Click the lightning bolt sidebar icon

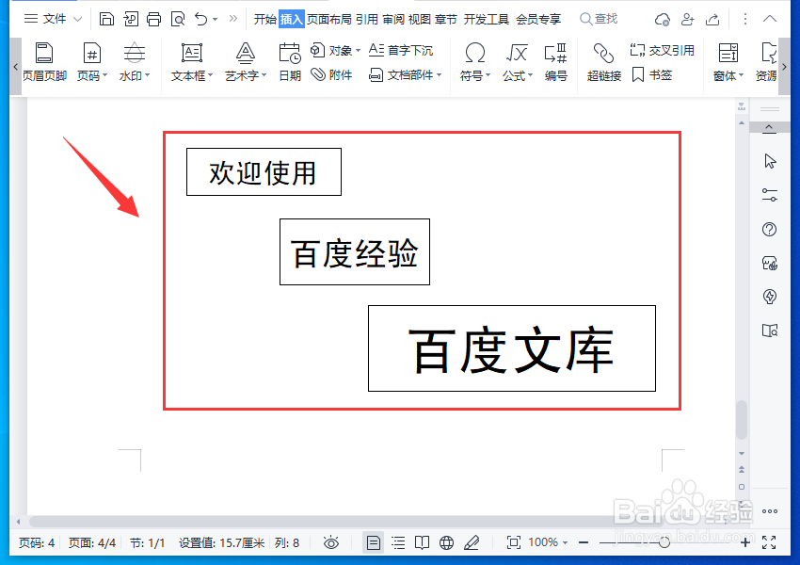point(769,297)
